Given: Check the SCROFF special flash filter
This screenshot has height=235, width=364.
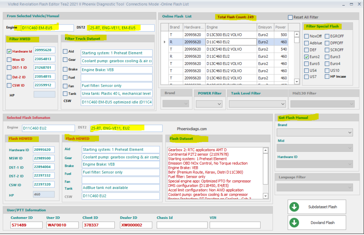Looking at the screenshot, I should click(x=327, y=50).
